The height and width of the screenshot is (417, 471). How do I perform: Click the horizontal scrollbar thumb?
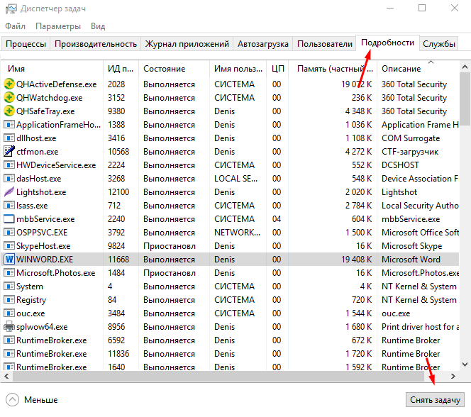point(218,376)
